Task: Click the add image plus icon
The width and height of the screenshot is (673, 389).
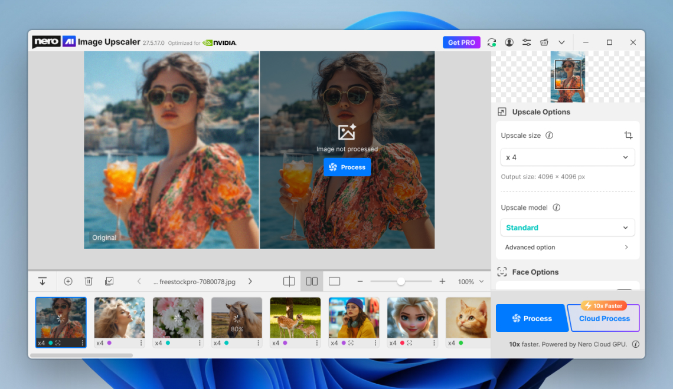Action: coord(68,281)
